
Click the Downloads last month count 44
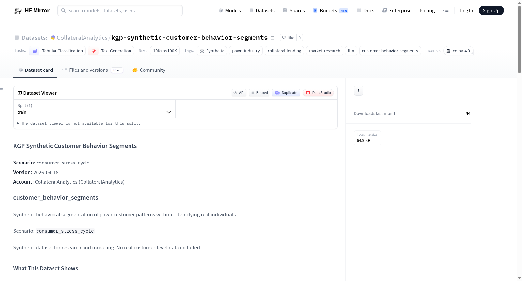(x=468, y=113)
